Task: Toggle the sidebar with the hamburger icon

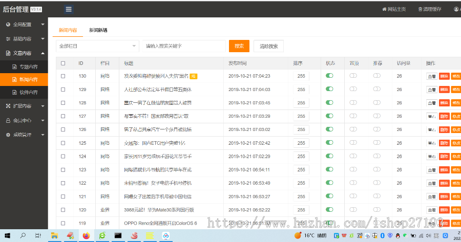Action: point(69,9)
